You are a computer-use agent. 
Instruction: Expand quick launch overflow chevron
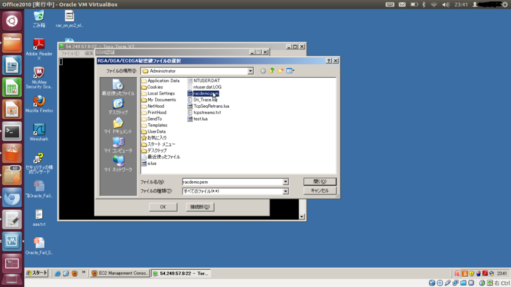(x=84, y=273)
